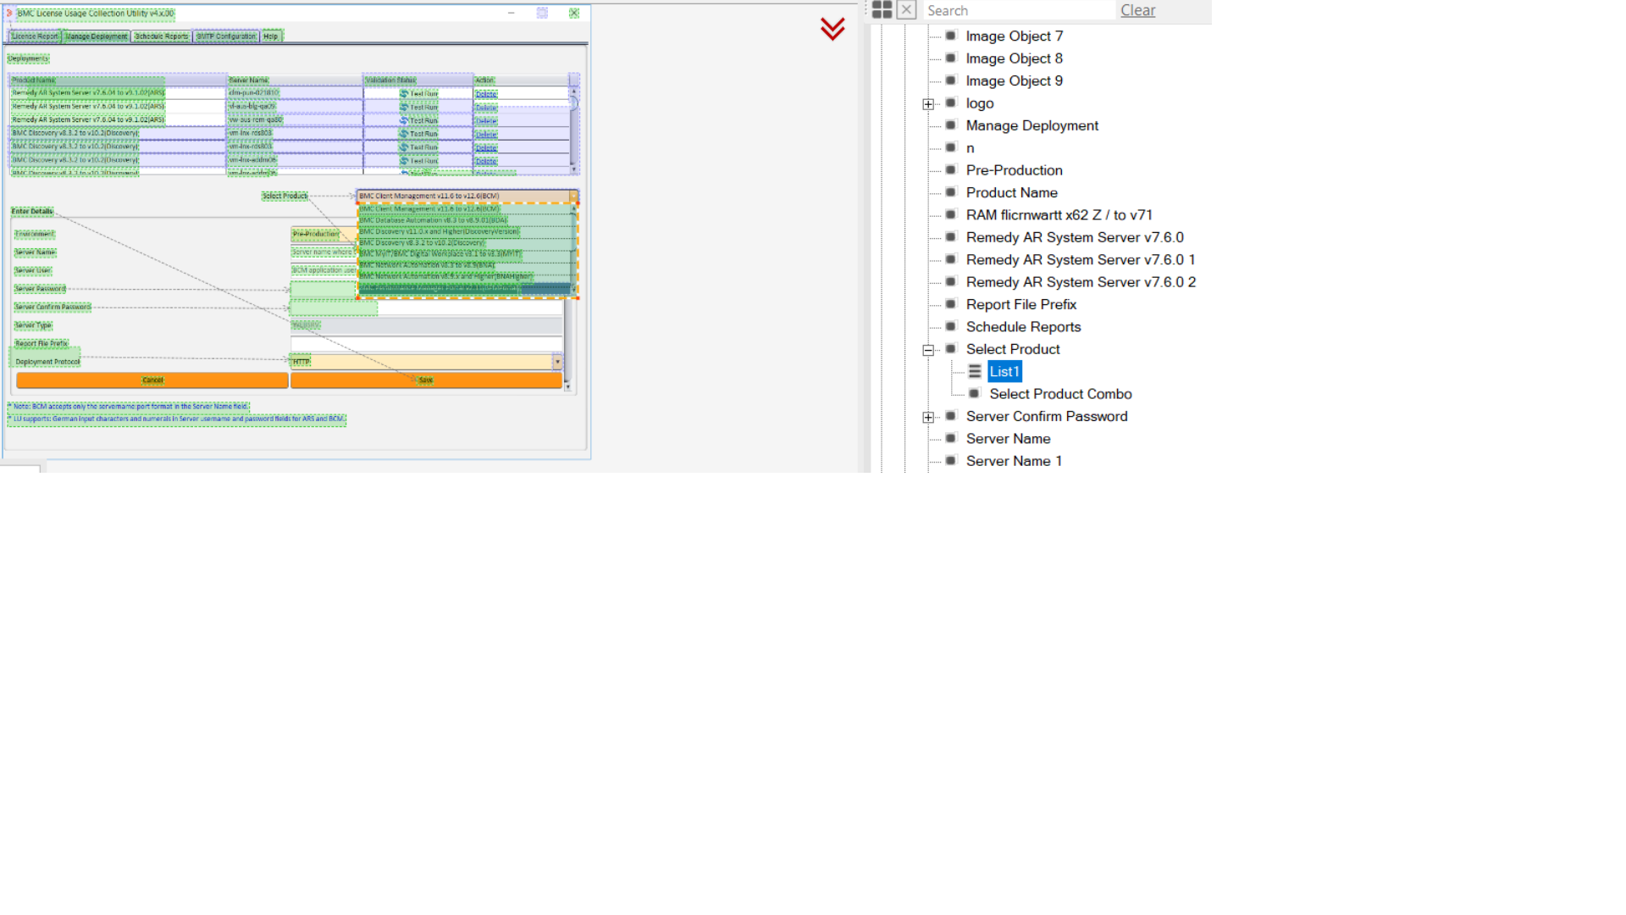Select the highlighted List1 tree item
The width and height of the screenshot is (1626, 915).
[1004, 372]
